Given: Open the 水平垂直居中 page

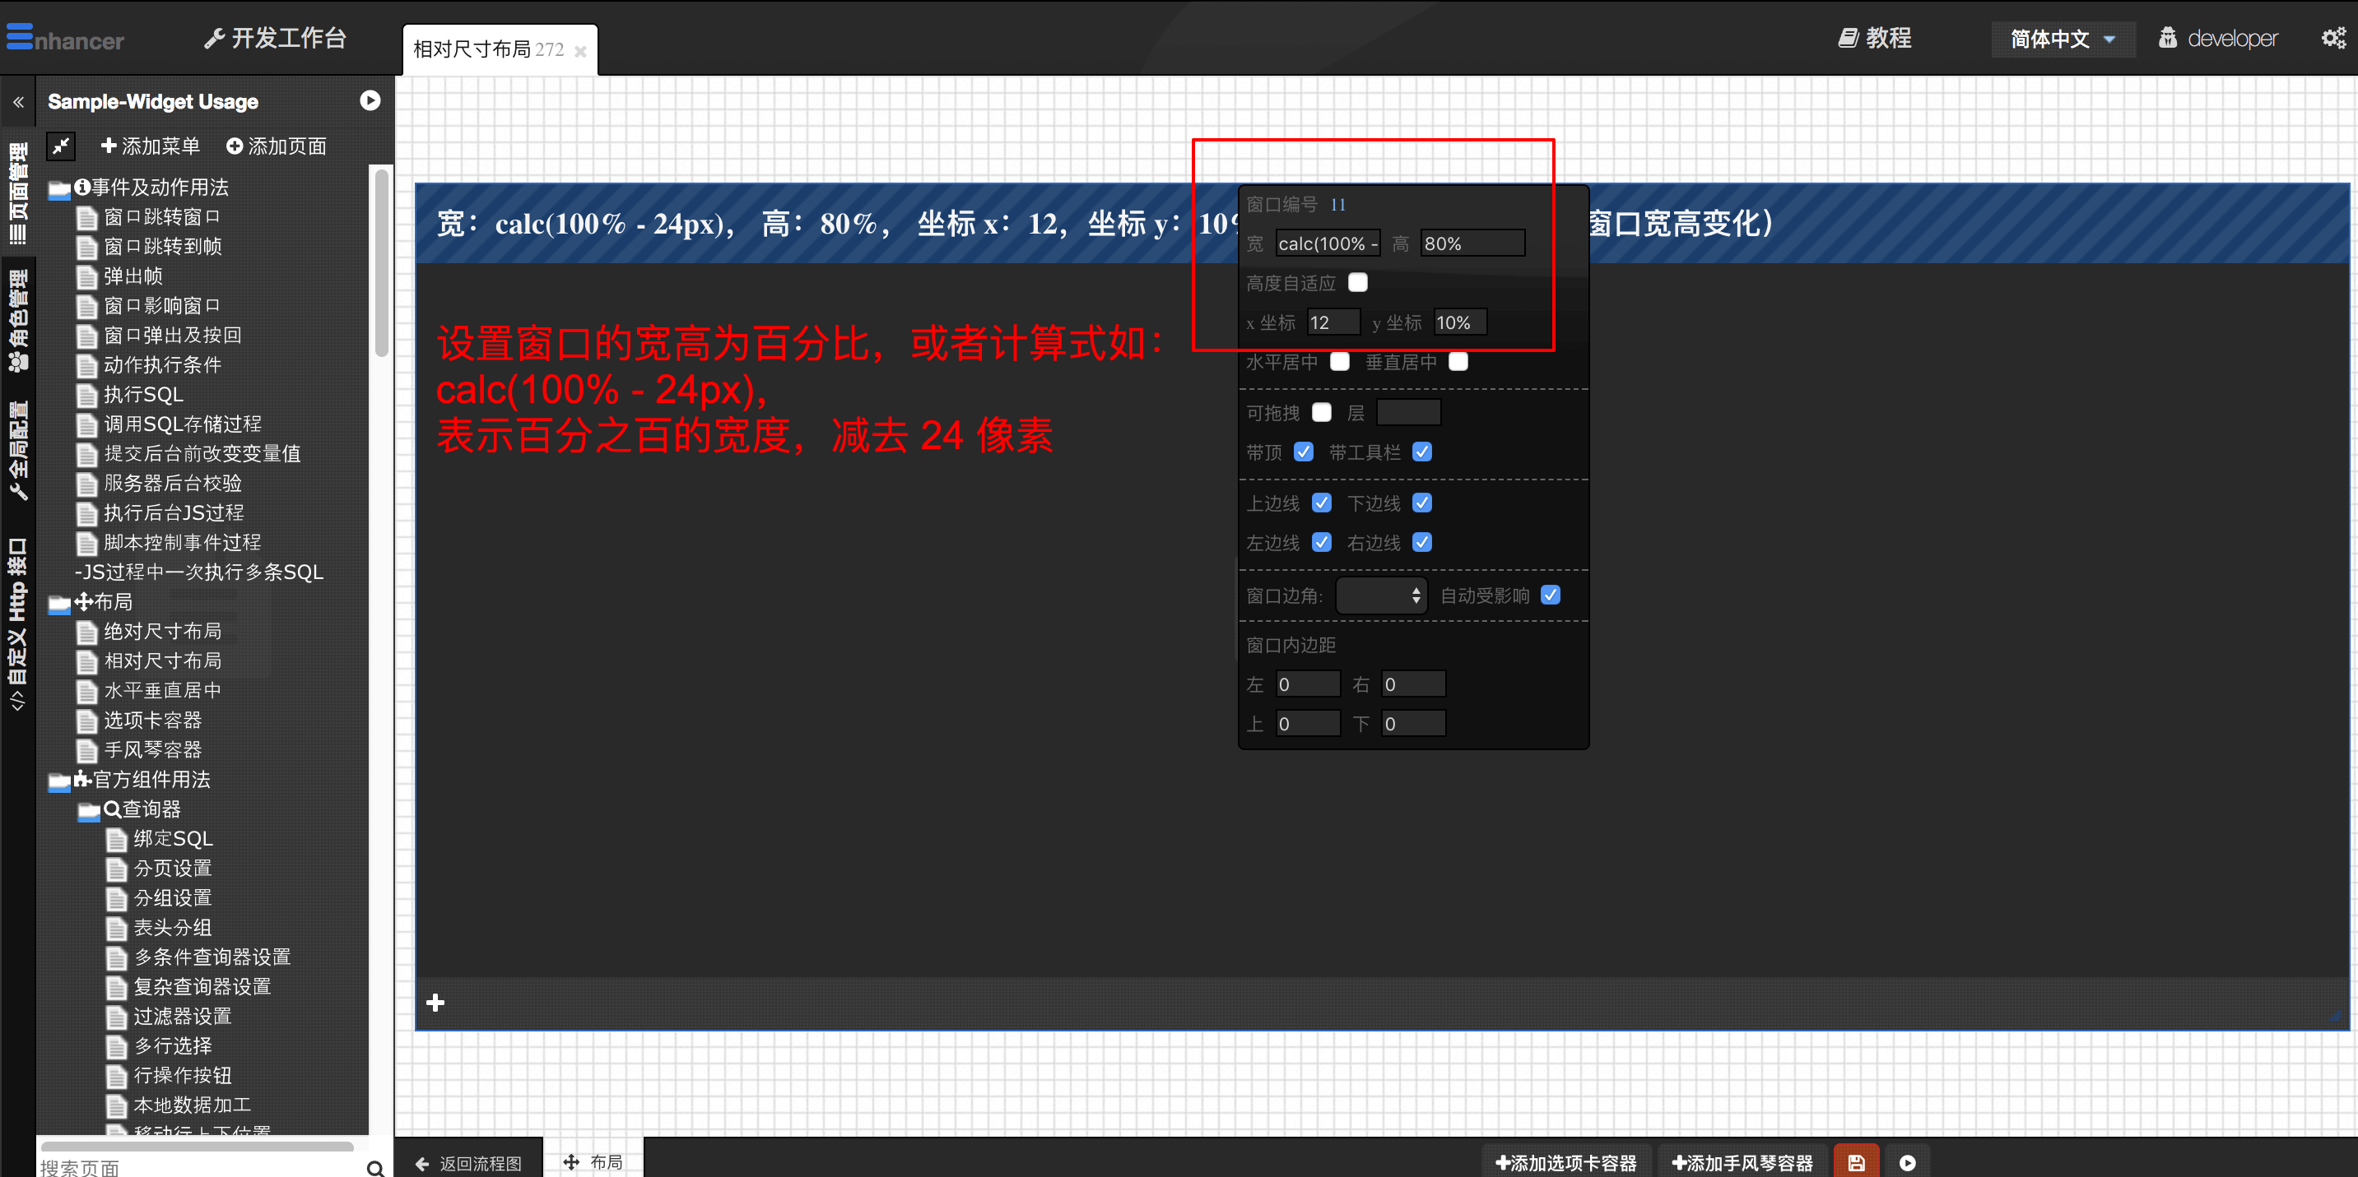Looking at the screenshot, I should coord(163,690).
